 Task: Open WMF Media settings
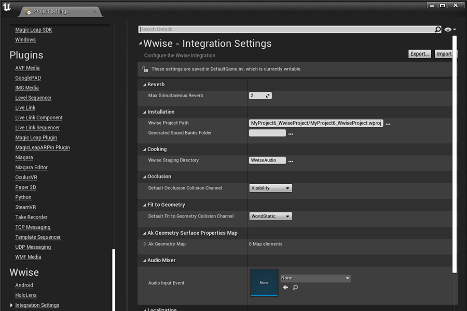pos(29,257)
